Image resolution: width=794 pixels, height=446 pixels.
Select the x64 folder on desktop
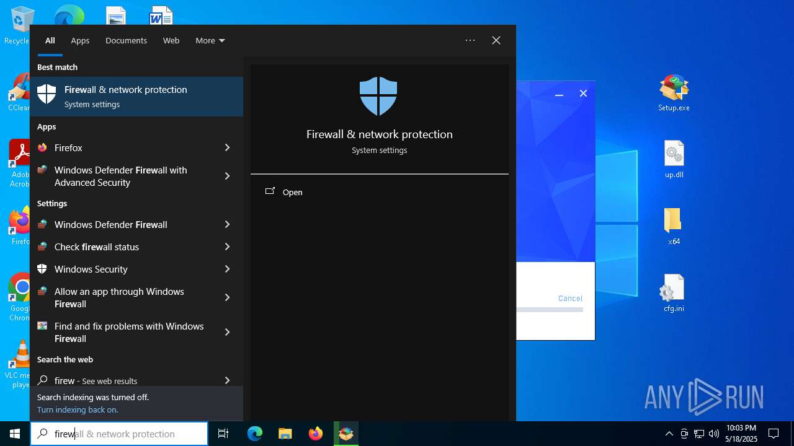[x=674, y=226]
